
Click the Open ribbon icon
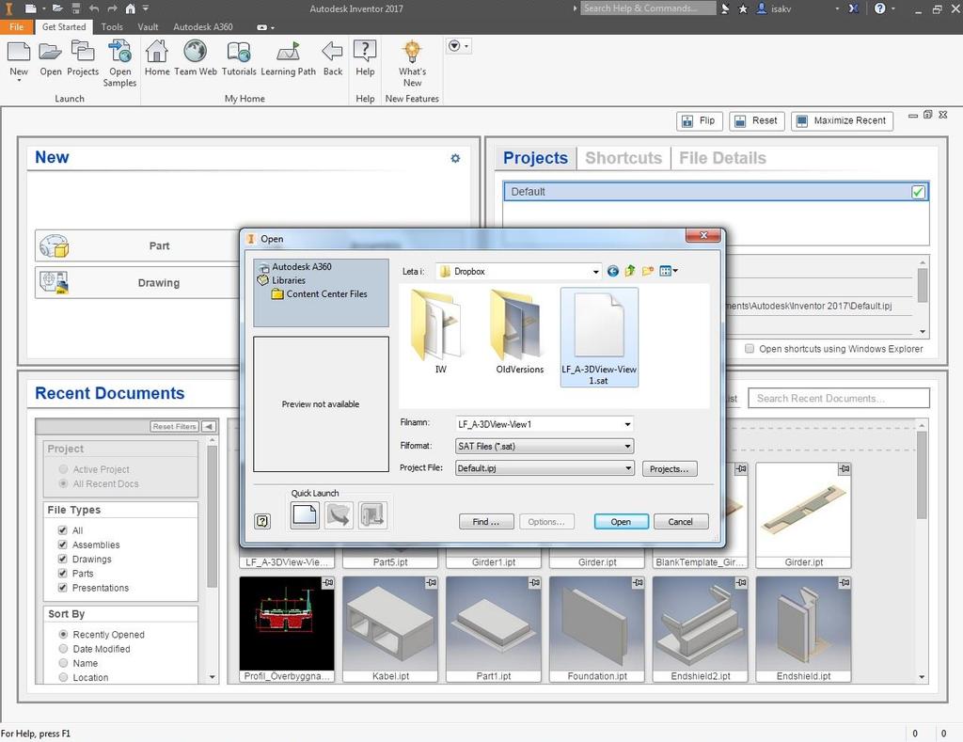pyautogui.click(x=51, y=53)
